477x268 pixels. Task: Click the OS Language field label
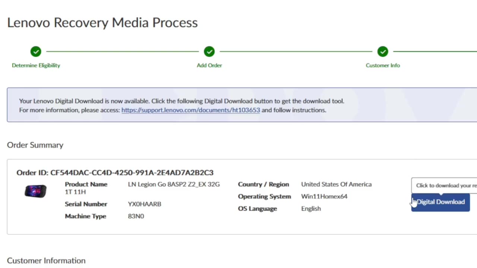click(x=258, y=209)
